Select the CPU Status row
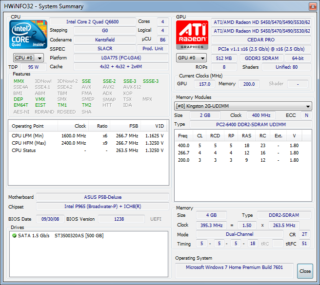 point(88,151)
